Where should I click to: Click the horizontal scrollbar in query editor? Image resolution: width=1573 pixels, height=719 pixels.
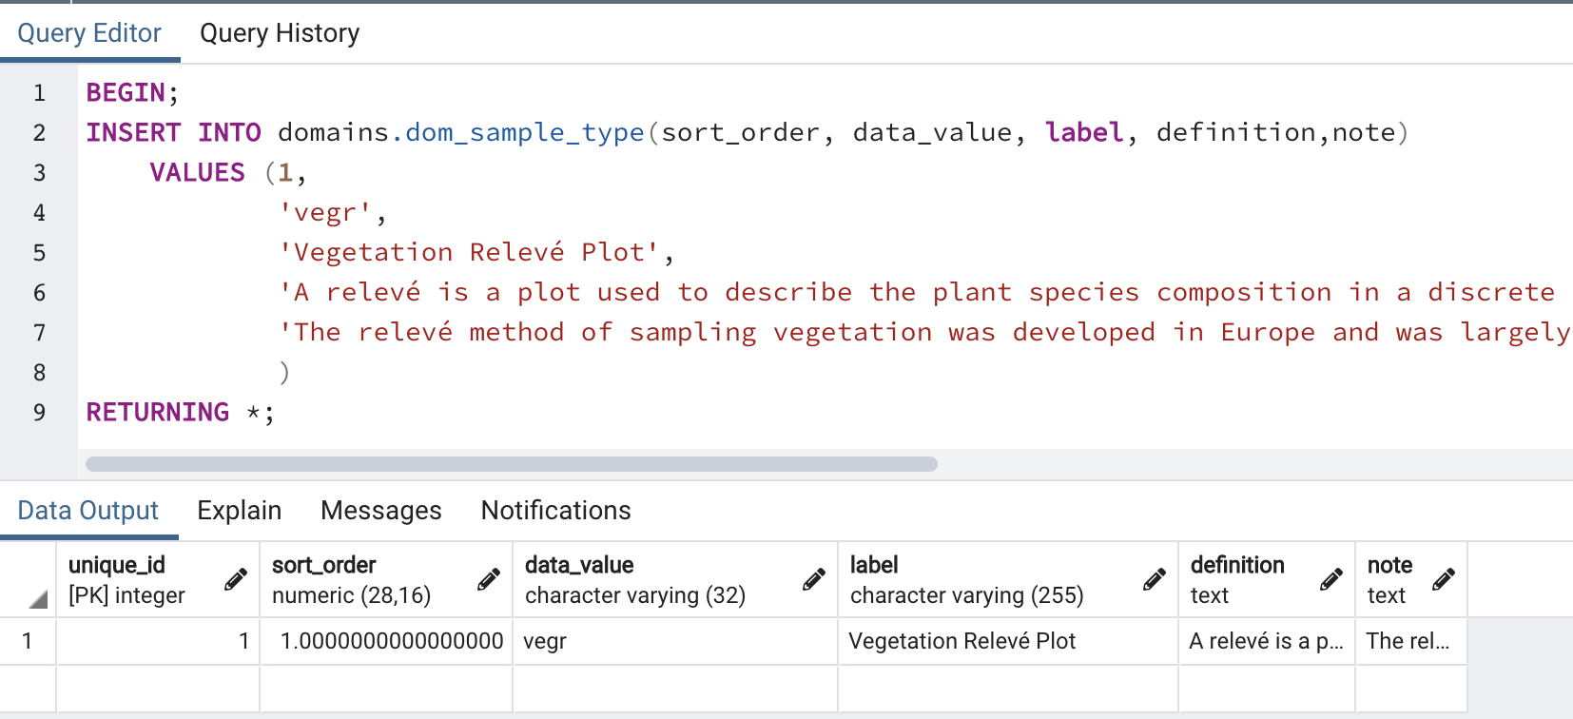click(511, 464)
